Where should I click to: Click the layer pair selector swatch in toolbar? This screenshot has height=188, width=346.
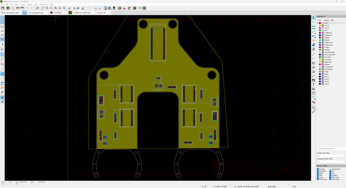(x=70, y=13)
